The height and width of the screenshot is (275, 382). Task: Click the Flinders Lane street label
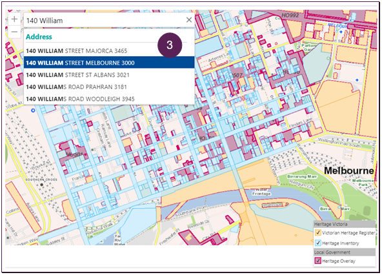pyautogui.click(x=301, y=123)
